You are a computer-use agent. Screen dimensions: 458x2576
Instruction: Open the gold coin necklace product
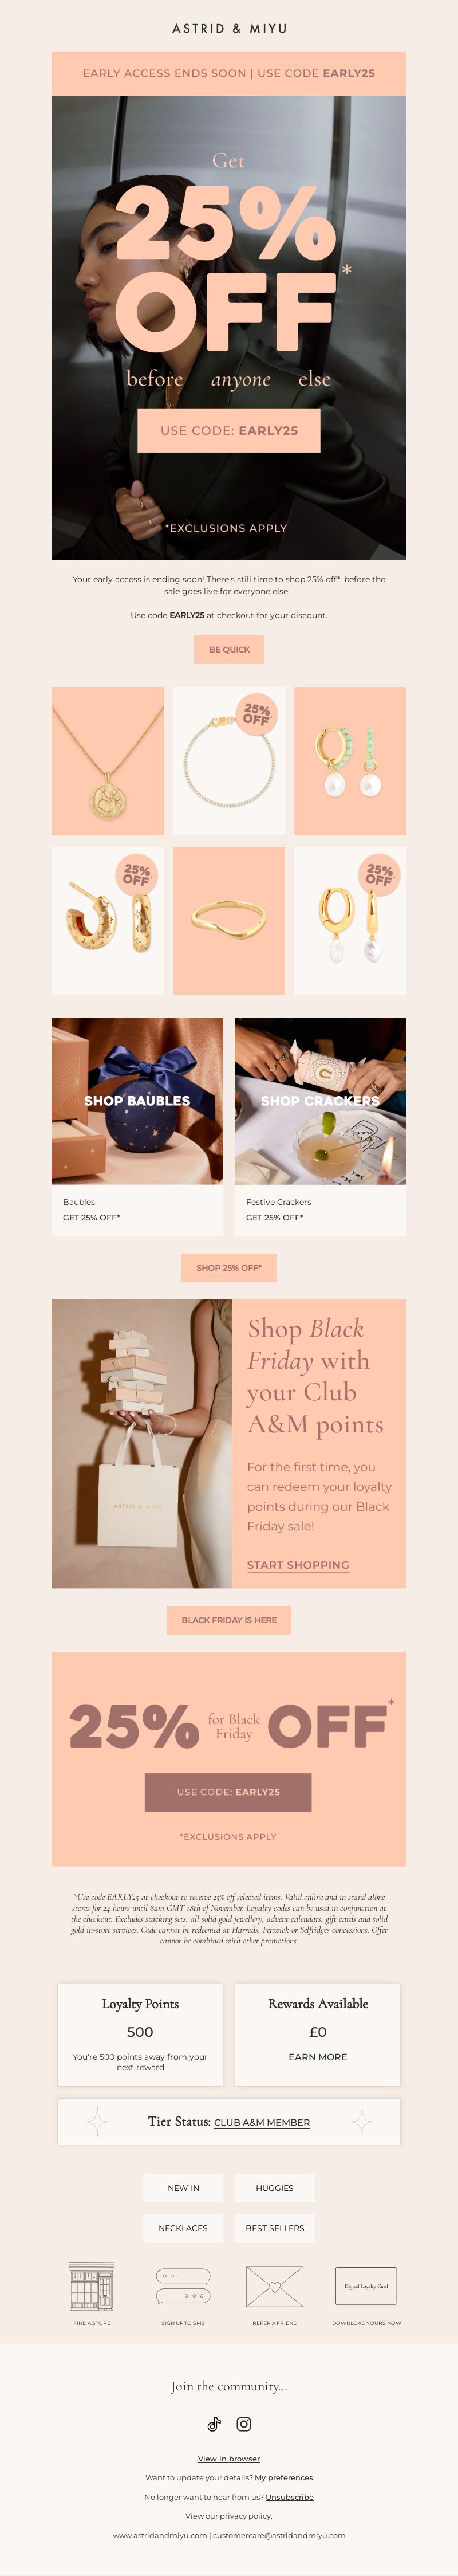[107, 761]
